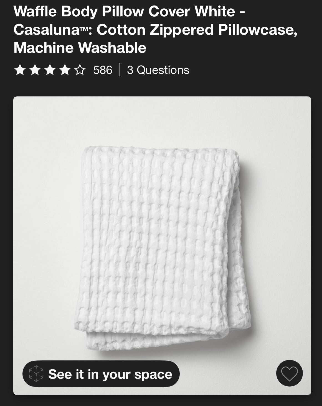Screen dimensions: 322x406
Task: Select the second filled rating star
Action: 35,70
